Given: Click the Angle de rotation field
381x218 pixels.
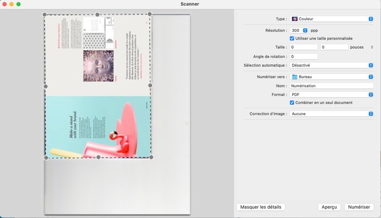Looking at the screenshot, I should pyautogui.click(x=304, y=56).
